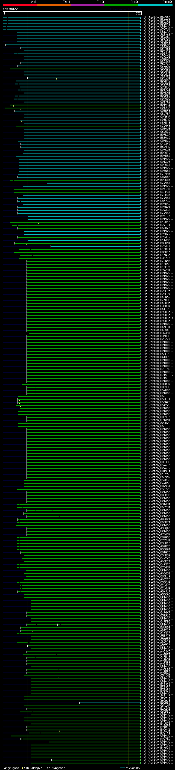Image resolution: width=175 pixels, height=770 pixels.
Task: Select hit label UniRef100_C4J3V5
Action: pyautogui.click(x=157, y=144)
